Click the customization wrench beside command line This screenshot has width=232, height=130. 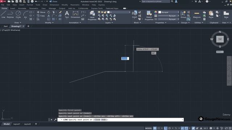pos(55,120)
